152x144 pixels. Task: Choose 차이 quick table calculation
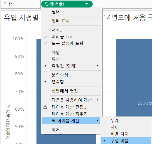pos(126,127)
